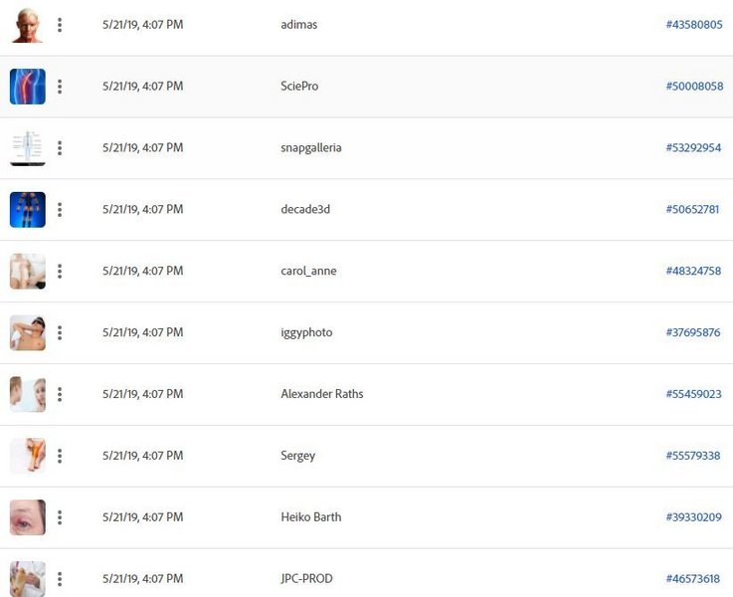Open the three-dot menu for Sergey row

[60, 456]
